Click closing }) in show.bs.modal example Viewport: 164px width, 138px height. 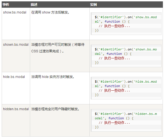(97, 30)
